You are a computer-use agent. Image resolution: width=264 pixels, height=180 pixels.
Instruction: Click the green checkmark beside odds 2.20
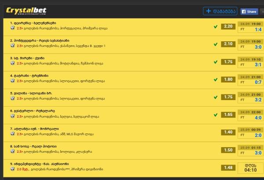click(x=216, y=26)
